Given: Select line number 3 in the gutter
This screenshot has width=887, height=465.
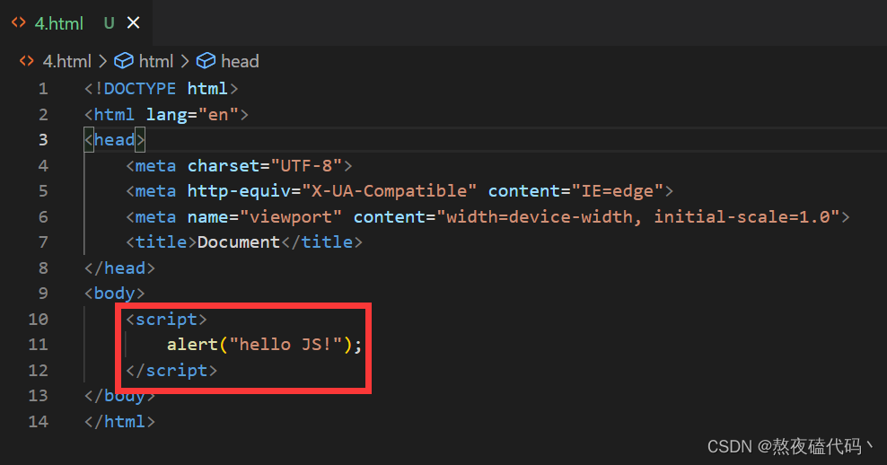Looking at the screenshot, I should 43,140.
